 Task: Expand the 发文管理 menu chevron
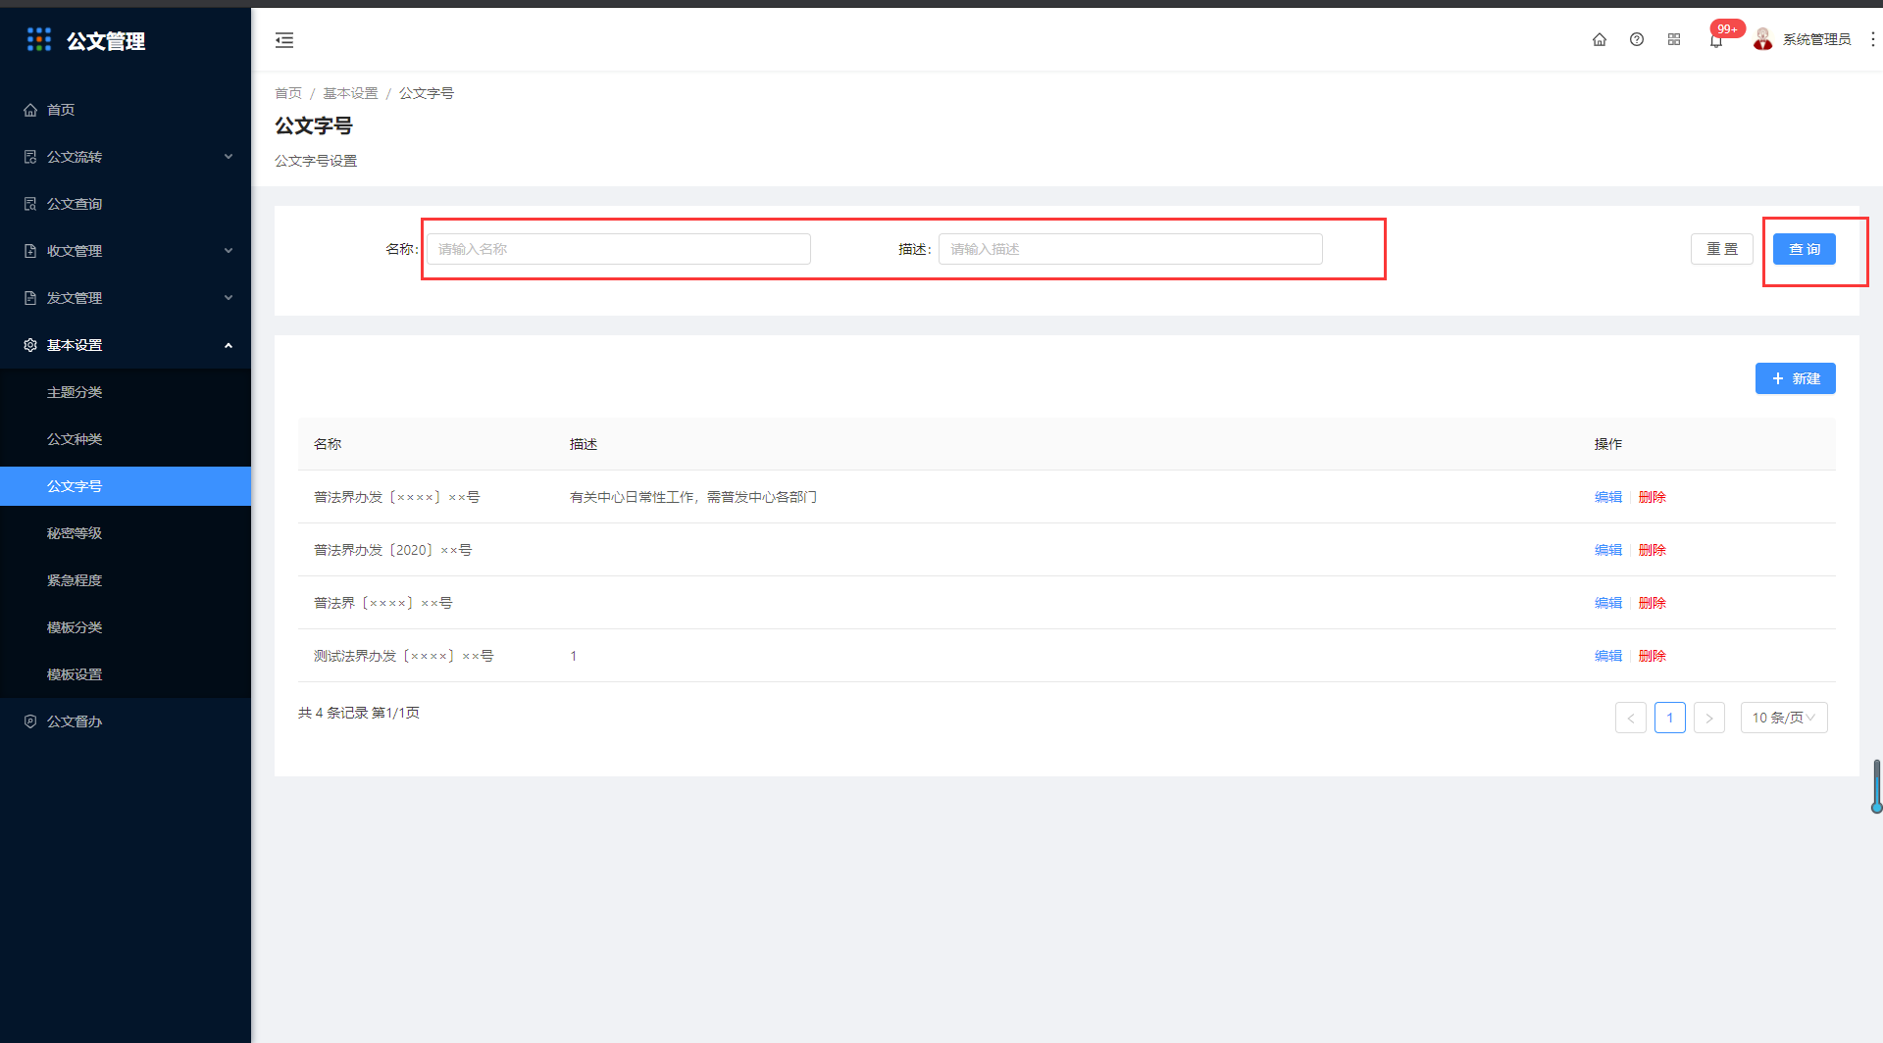[229, 298]
